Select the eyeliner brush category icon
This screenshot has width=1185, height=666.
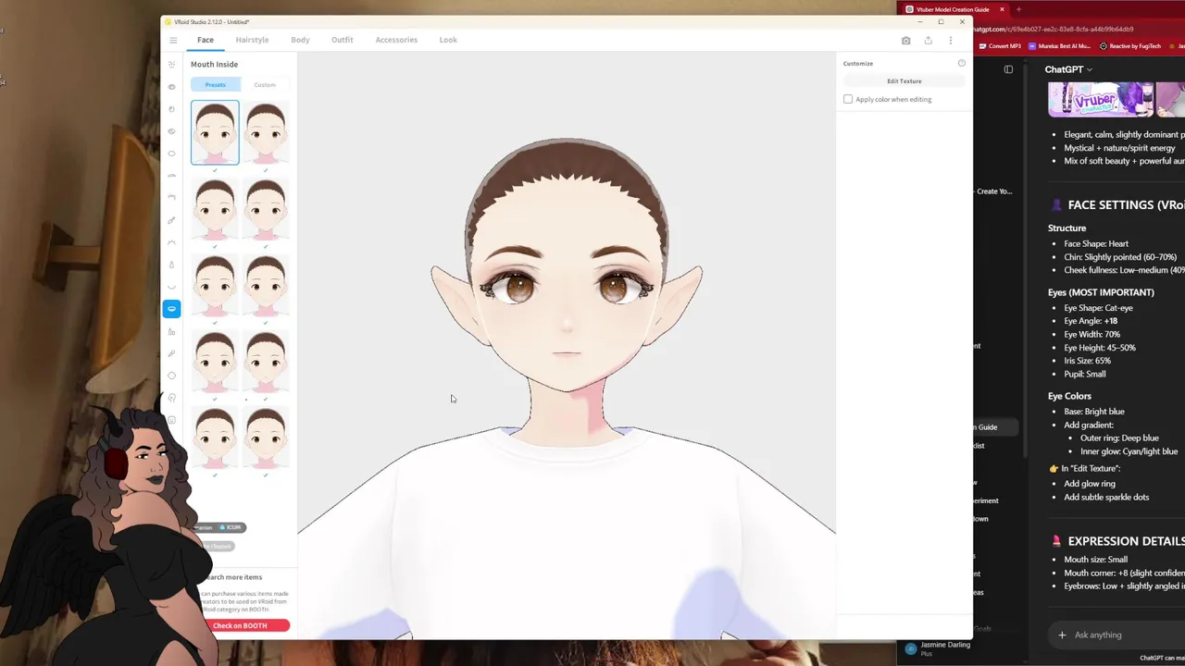pyautogui.click(x=171, y=220)
